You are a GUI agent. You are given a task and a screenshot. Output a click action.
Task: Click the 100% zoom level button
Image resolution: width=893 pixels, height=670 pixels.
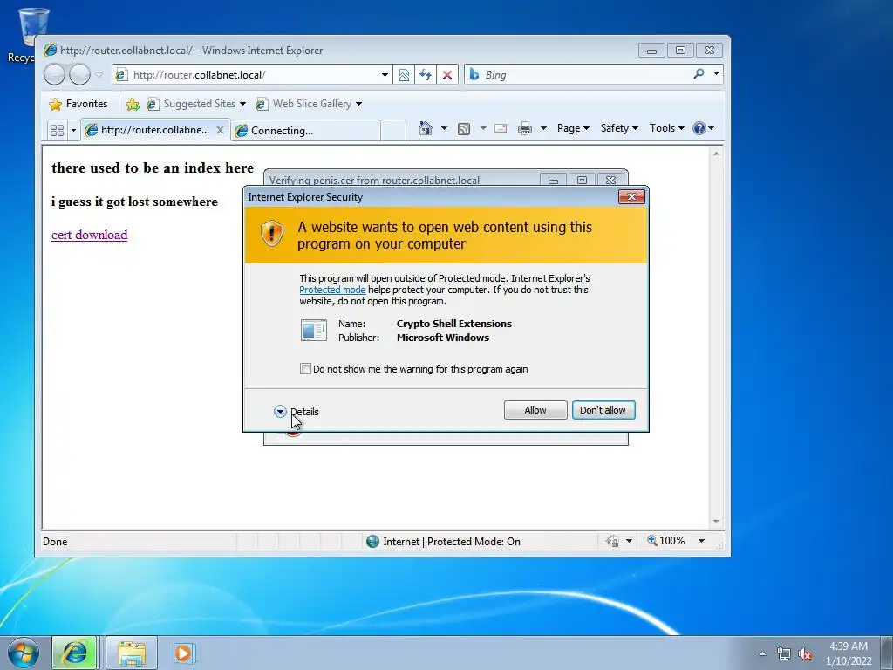coord(665,541)
